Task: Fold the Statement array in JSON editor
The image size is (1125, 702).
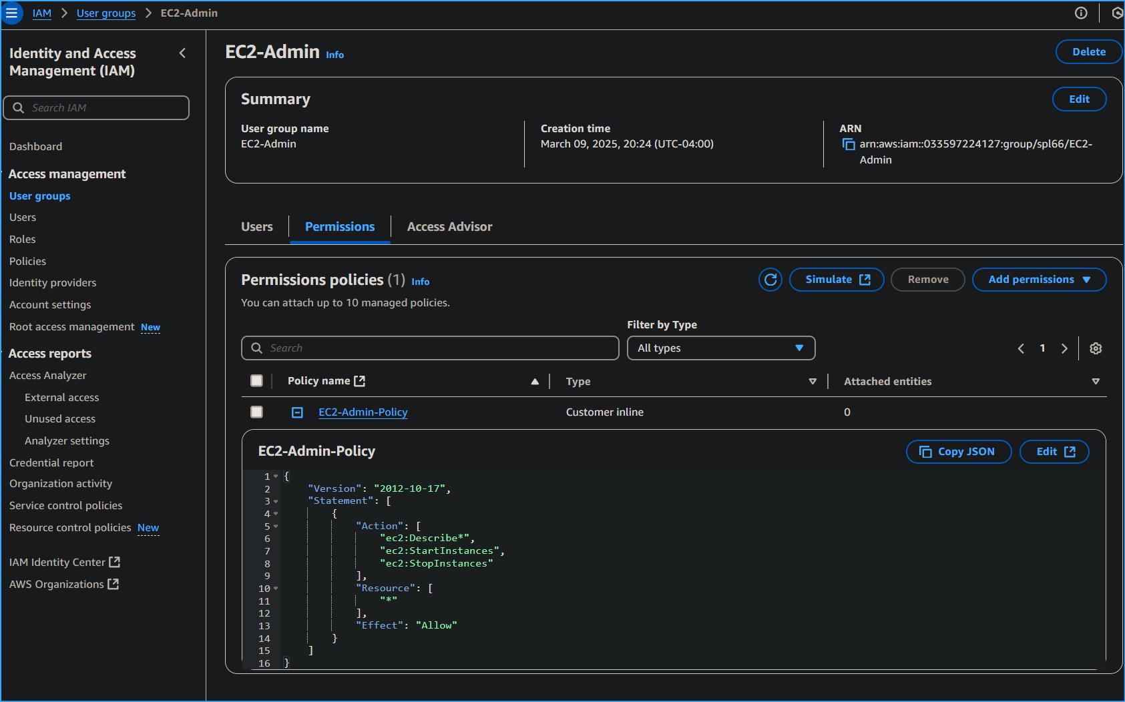Action: click(276, 501)
